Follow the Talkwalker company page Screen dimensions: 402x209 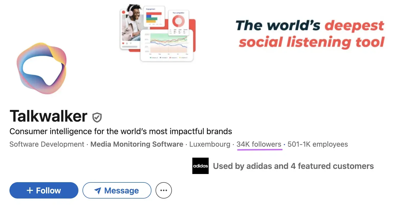click(x=43, y=190)
